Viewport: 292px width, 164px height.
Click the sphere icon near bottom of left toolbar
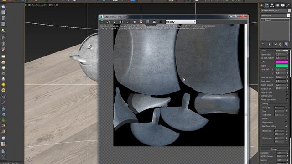(x=3, y=138)
